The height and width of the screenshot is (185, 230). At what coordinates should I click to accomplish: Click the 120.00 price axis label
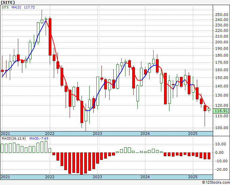[x=222, y=105]
